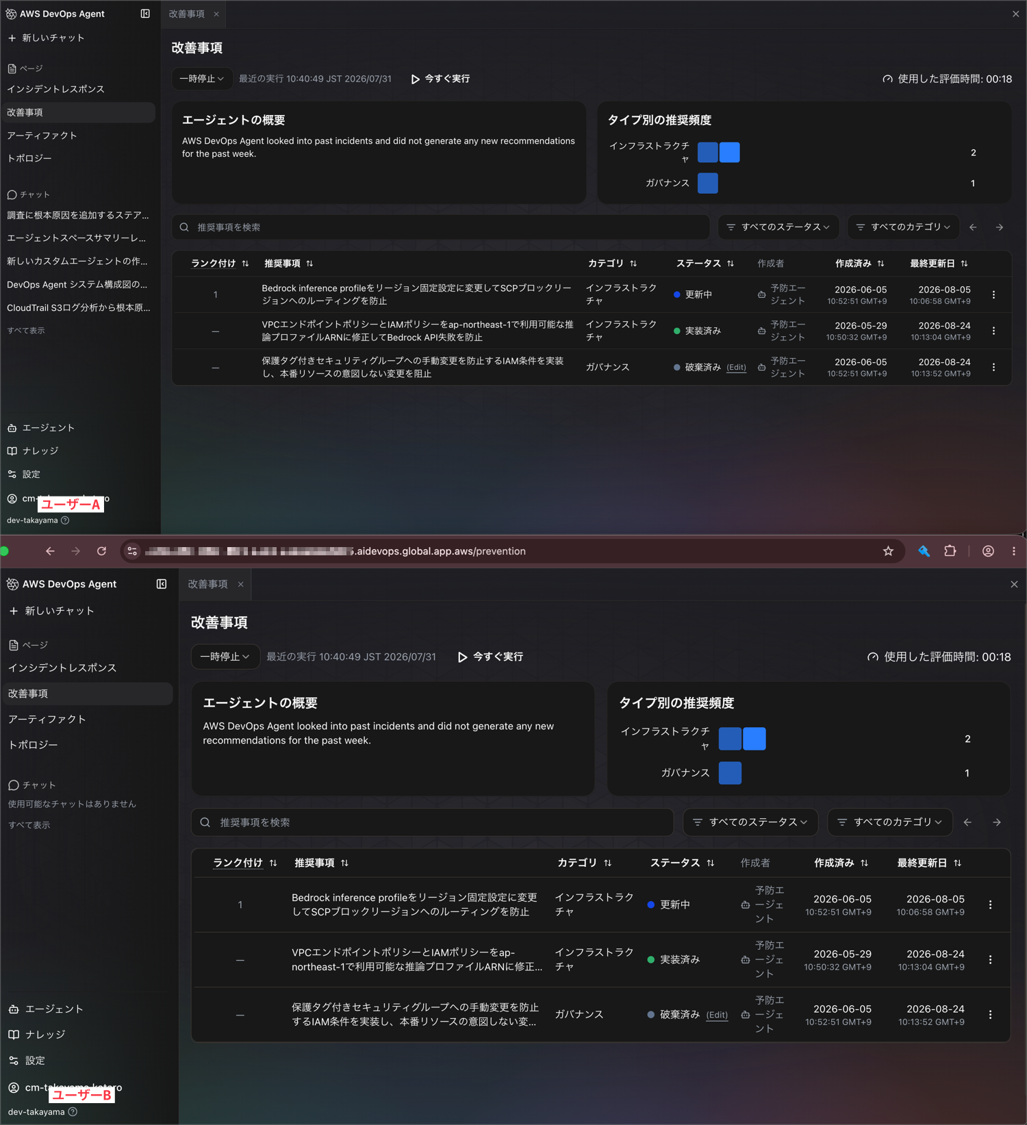Screen dimensions: 1027x1125
Task: Open 設定 in top window sidebar
Action: click(24, 475)
